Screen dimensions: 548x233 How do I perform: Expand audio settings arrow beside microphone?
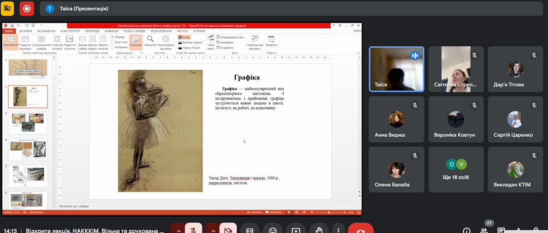coord(178,231)
